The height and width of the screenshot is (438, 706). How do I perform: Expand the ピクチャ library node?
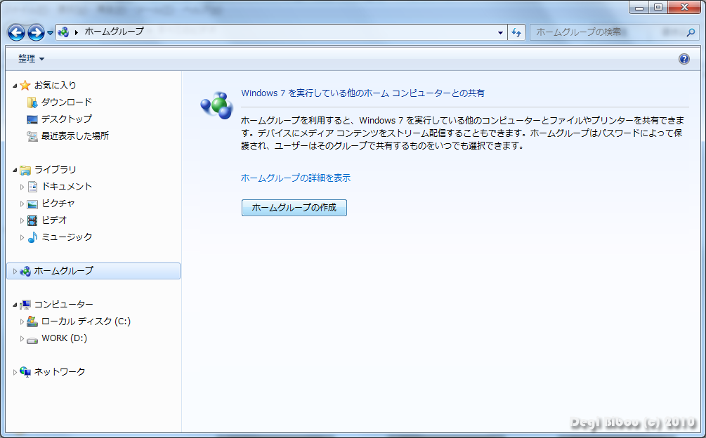[x=22, y=204]
